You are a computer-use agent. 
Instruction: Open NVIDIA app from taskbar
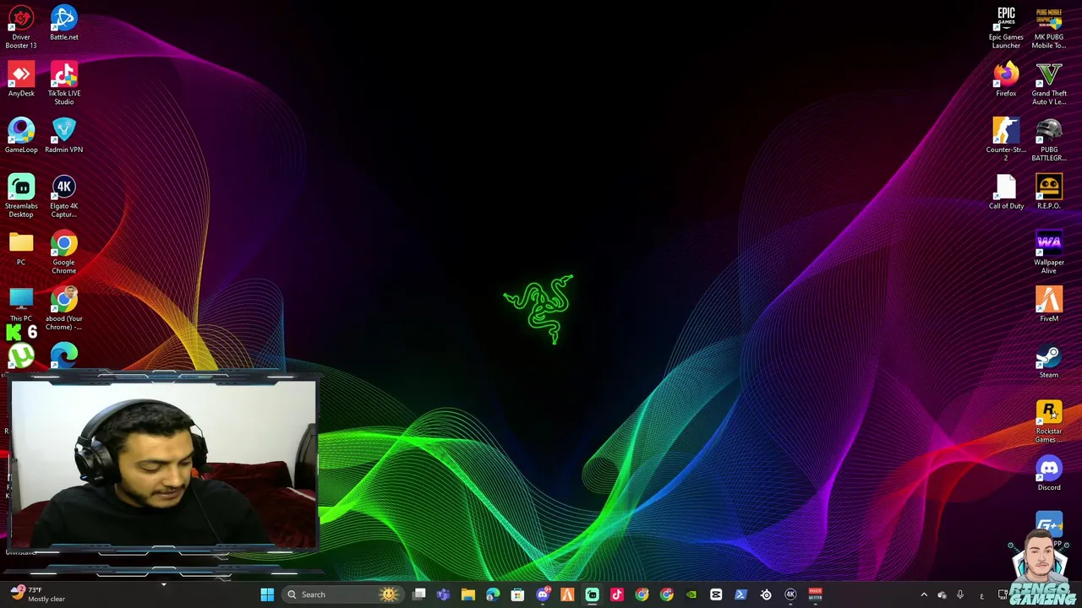point(691,594)
